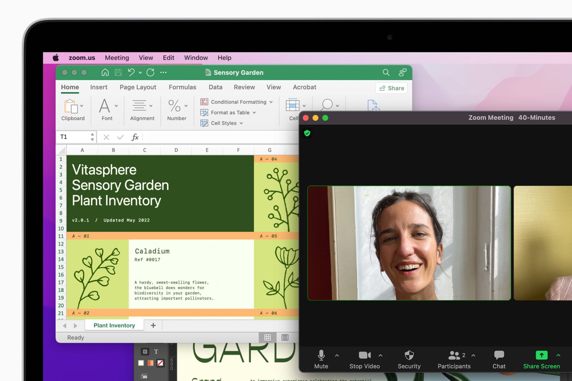The height and width of the screenshot is (381, 572).
Task: Click orange gradient swatch in background app
Action: (x=151, y=363)
